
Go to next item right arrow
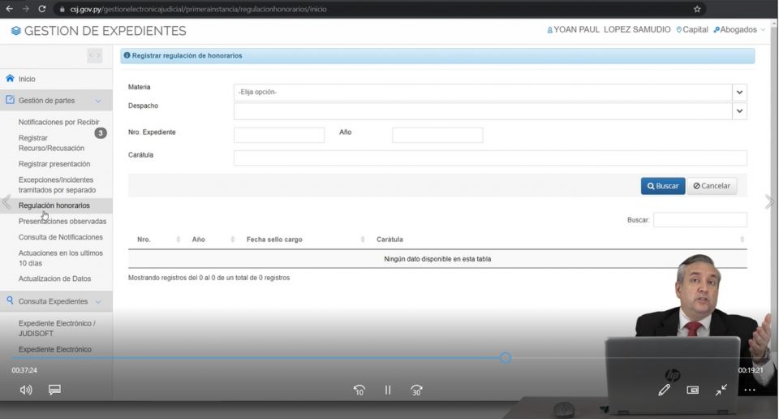[769, 202]
